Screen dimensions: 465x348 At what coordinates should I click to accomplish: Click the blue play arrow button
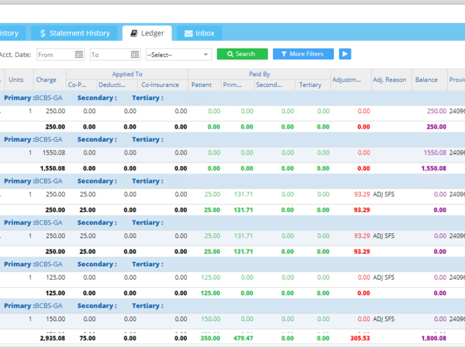click(345, 54)
